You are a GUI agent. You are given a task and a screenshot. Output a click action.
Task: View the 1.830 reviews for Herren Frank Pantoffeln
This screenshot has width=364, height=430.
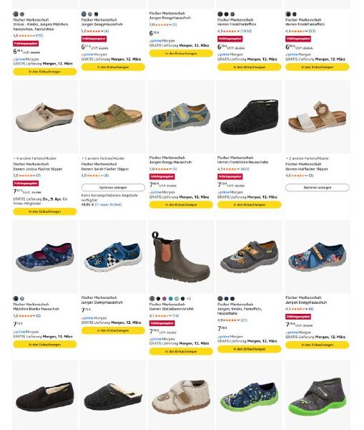pyautogui.click(x=246, y=31)
